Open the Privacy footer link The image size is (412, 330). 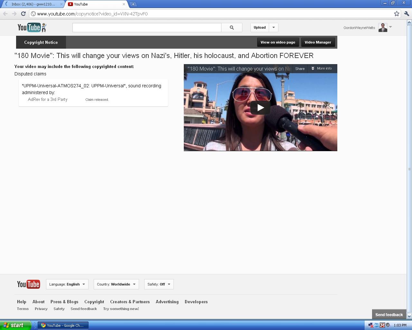[41, 309]
